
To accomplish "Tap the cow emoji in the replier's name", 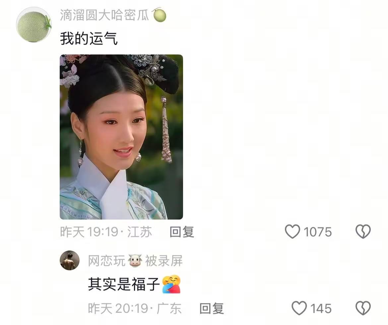I will pos(135,261).
